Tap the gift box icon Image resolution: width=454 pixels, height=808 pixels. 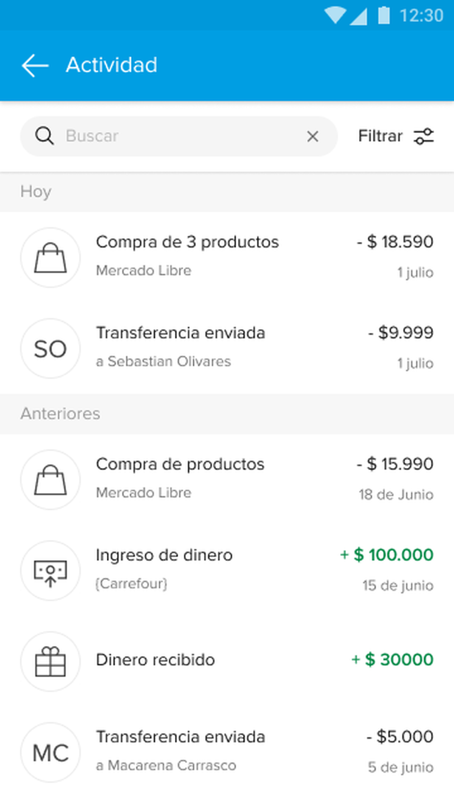click(x=50, y=661)
